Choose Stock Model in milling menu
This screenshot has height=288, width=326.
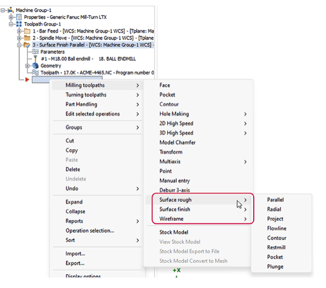(x=173, y=232)
